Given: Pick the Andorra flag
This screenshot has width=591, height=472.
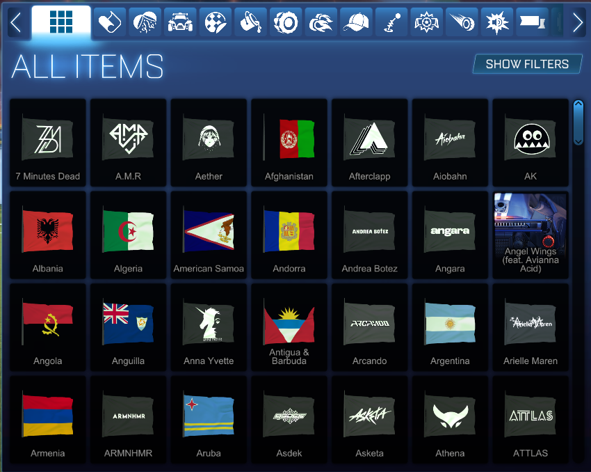Looking at the screenshot, I should 289,235.
